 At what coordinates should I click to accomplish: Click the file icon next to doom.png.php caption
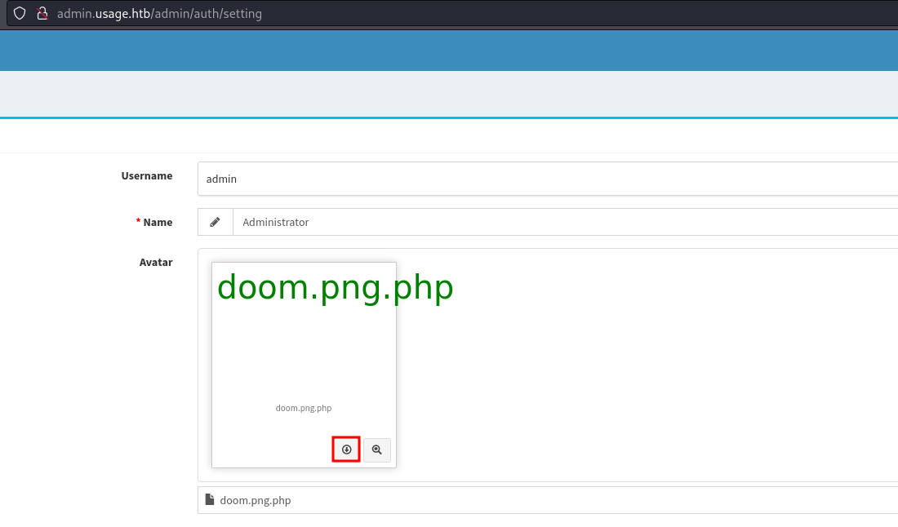pyautogui.click(x=210, y=500)
